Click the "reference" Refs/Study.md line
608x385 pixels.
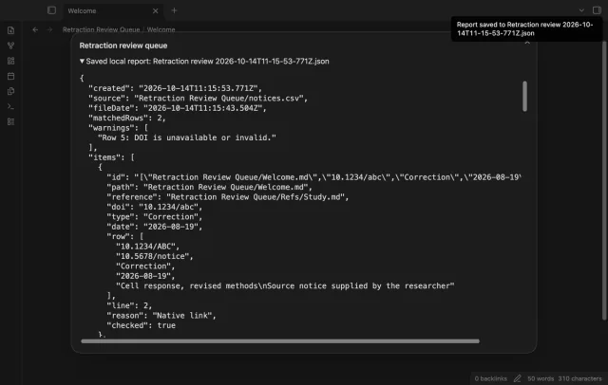click(228, 197)
